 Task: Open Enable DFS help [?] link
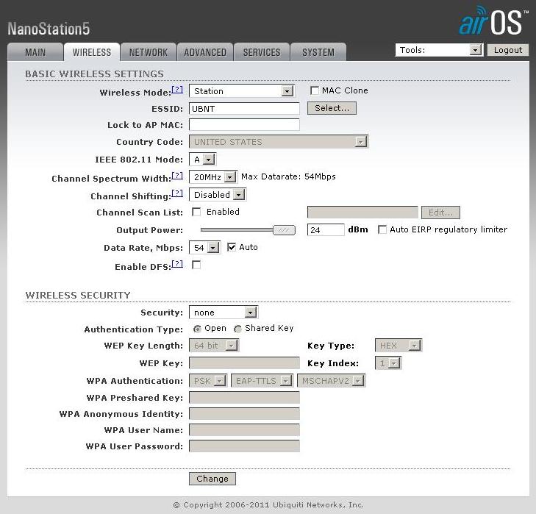tap(177, 264)
